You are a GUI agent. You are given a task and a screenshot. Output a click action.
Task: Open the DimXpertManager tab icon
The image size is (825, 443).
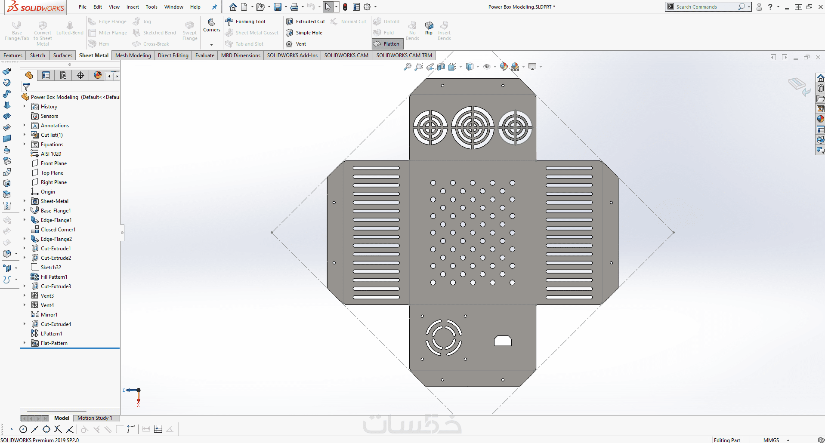pyautogui.click(x=80, y=76)
